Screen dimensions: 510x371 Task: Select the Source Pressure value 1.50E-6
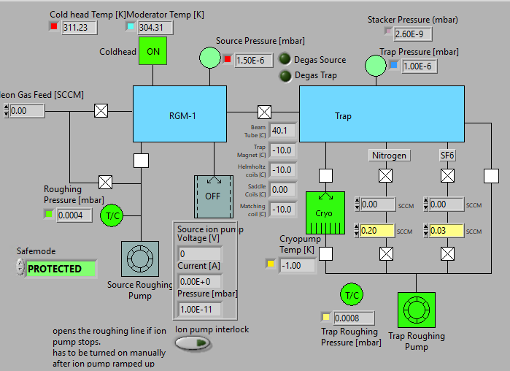pos(254,61)
